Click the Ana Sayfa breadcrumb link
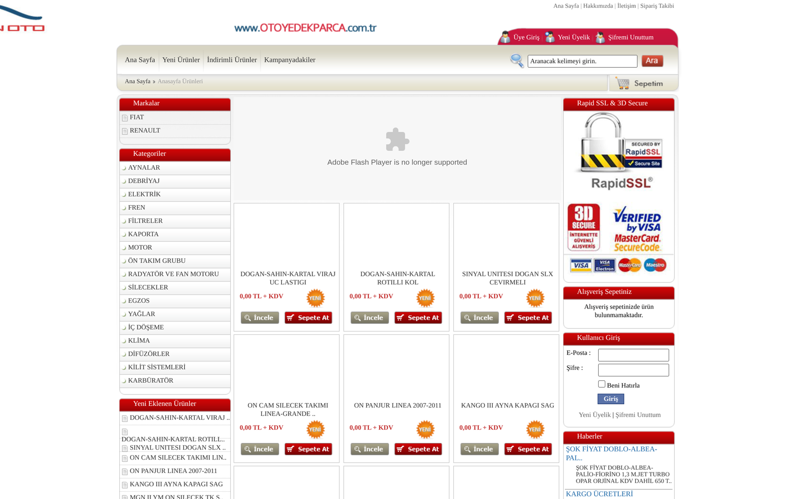This screenshot has width=799, height=499. click(x=138, y=82)
